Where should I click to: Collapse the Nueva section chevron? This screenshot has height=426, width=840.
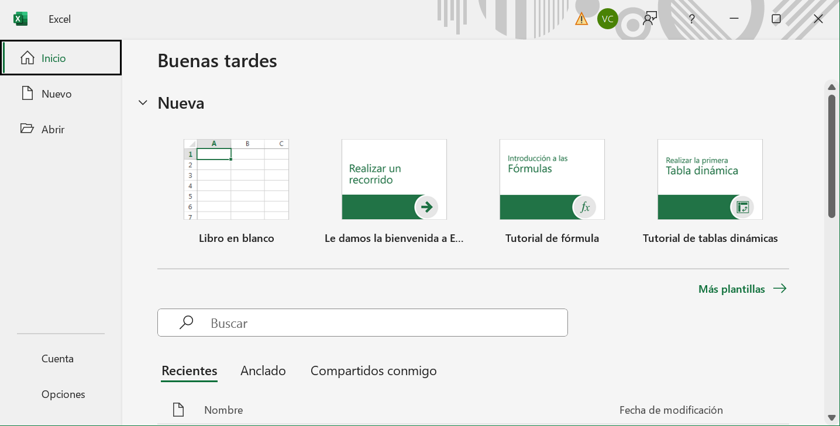tap(143, 103)
